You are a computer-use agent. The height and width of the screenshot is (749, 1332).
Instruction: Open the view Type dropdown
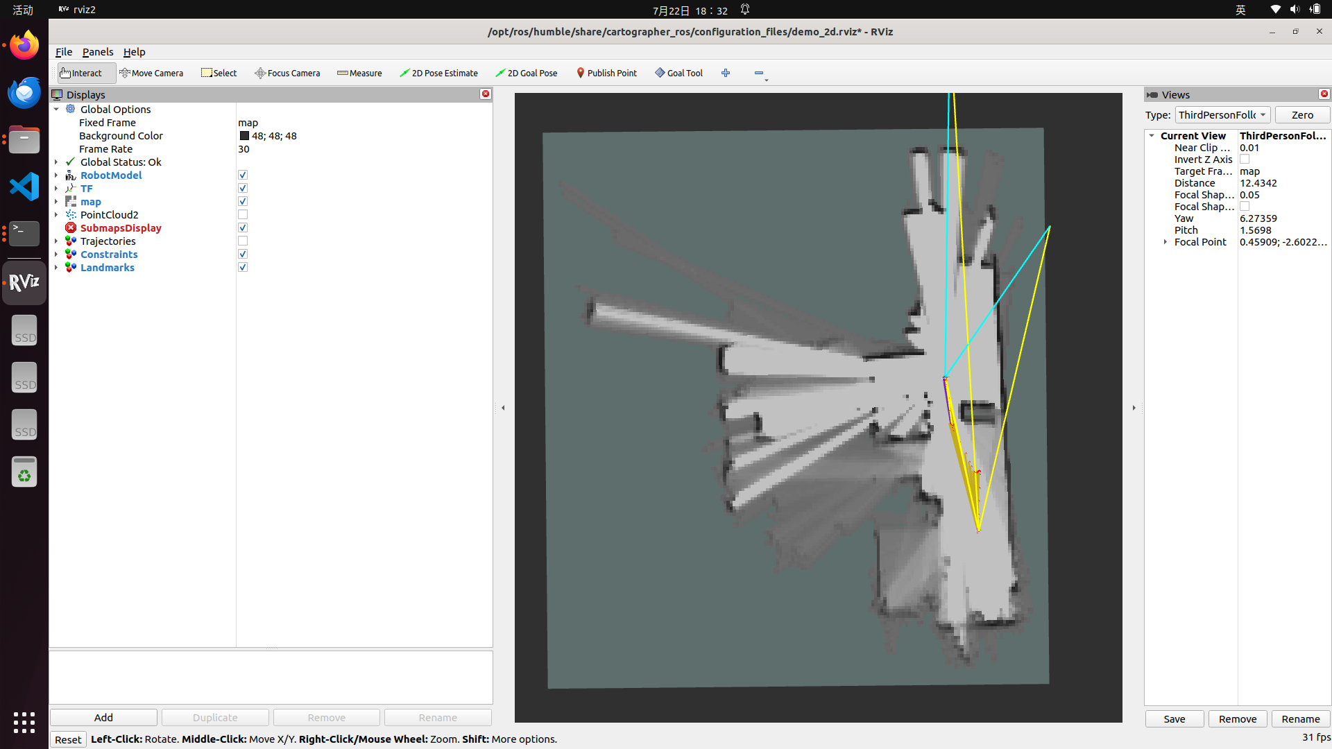tap(1222, 115)
